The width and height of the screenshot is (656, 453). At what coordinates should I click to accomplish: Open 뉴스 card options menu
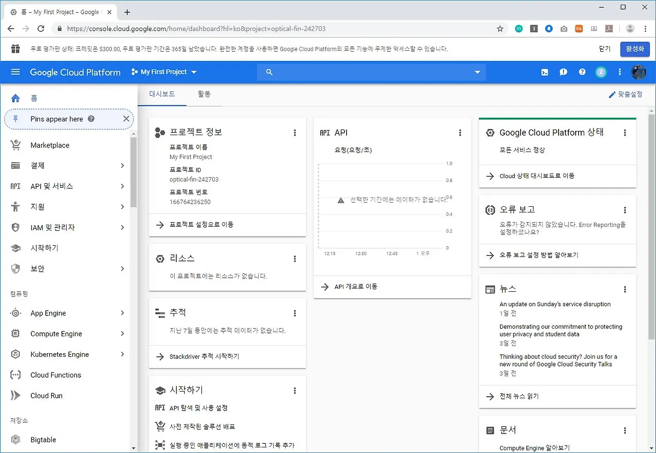coord(625,289)
